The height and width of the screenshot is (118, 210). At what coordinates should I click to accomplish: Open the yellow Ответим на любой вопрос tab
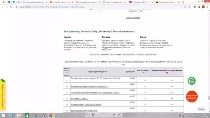click(3, 95)
